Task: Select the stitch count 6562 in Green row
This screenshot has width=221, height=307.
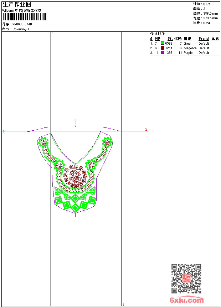Action: [169, 44]
